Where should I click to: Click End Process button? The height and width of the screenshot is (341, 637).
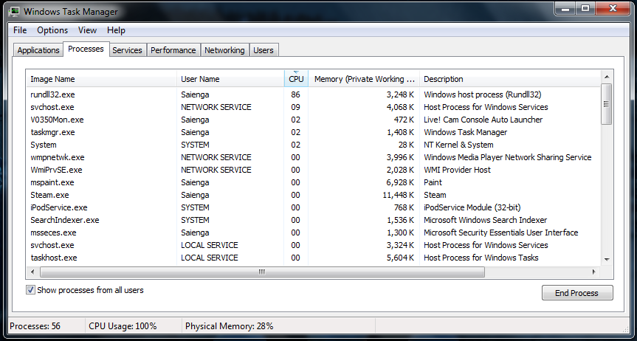point(576,293)
